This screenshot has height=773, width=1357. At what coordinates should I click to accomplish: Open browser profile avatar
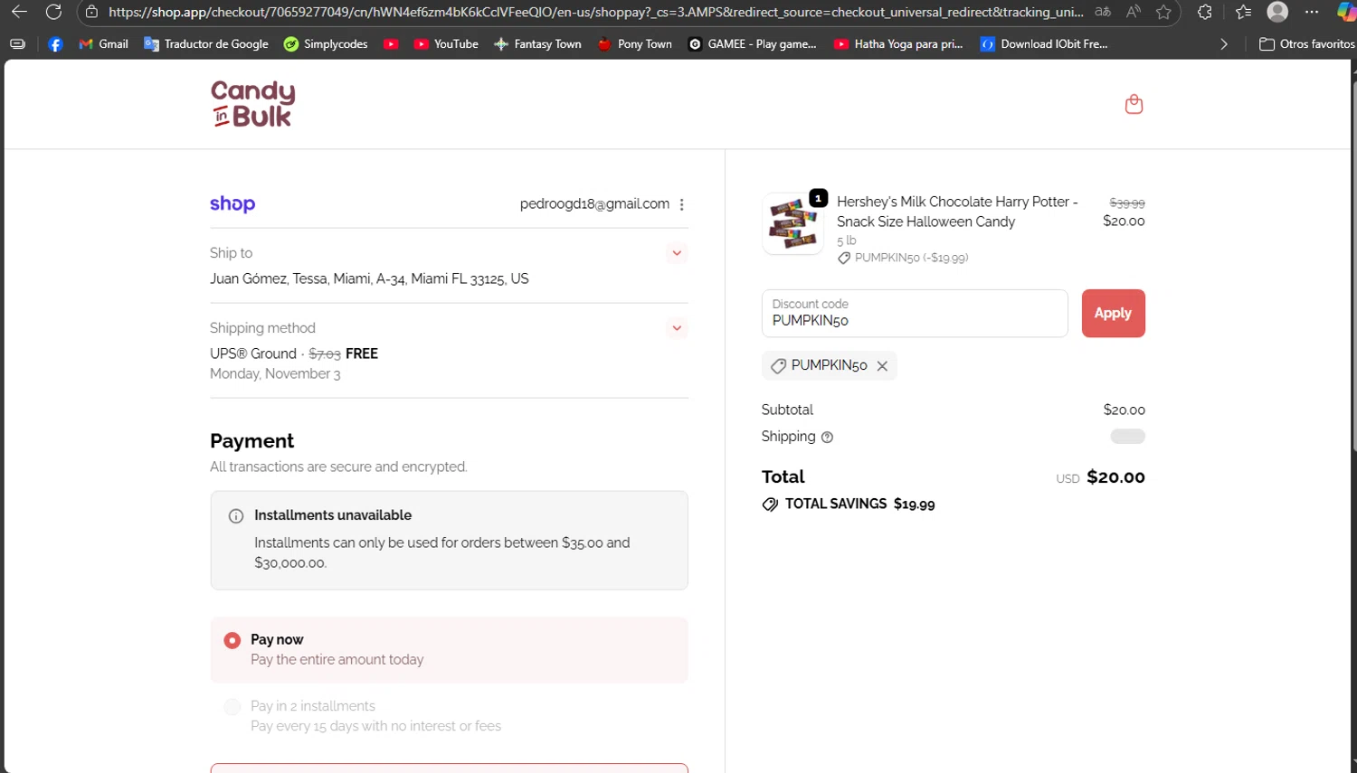point(1277,12)
